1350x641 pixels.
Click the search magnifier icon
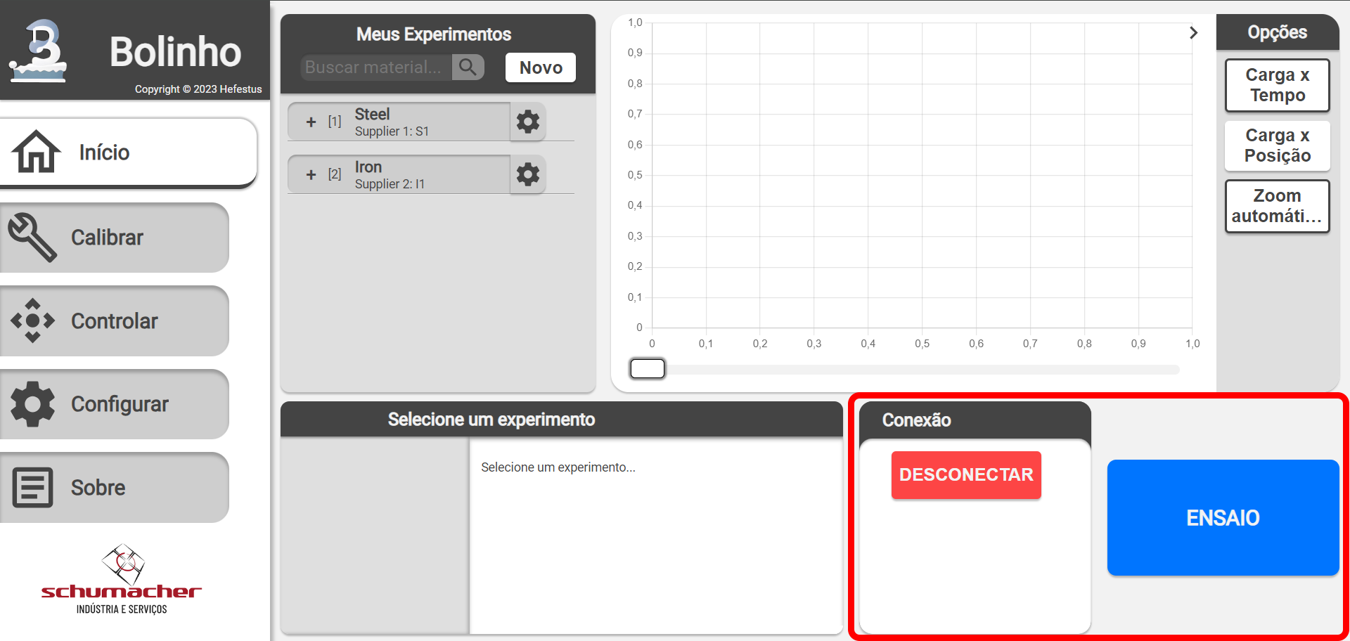tap(468, 67)
